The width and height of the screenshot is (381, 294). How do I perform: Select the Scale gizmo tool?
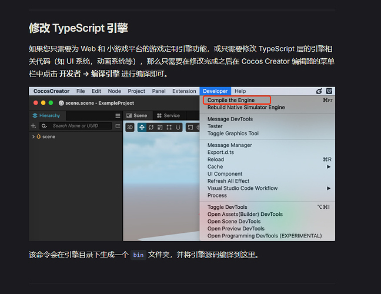coord(160,128)
